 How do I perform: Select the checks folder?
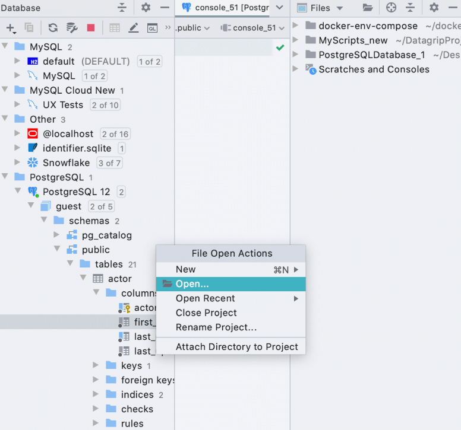point(130,409)
